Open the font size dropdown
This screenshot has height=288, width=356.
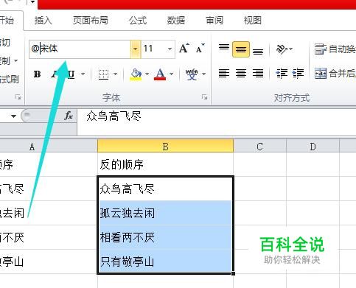point(170,49)
